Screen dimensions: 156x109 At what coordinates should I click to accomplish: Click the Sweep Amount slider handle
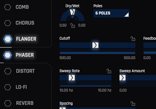[x=122, y=78]
